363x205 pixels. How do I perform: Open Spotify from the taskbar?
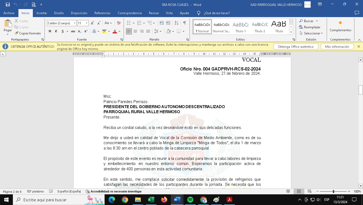point(190,200)
